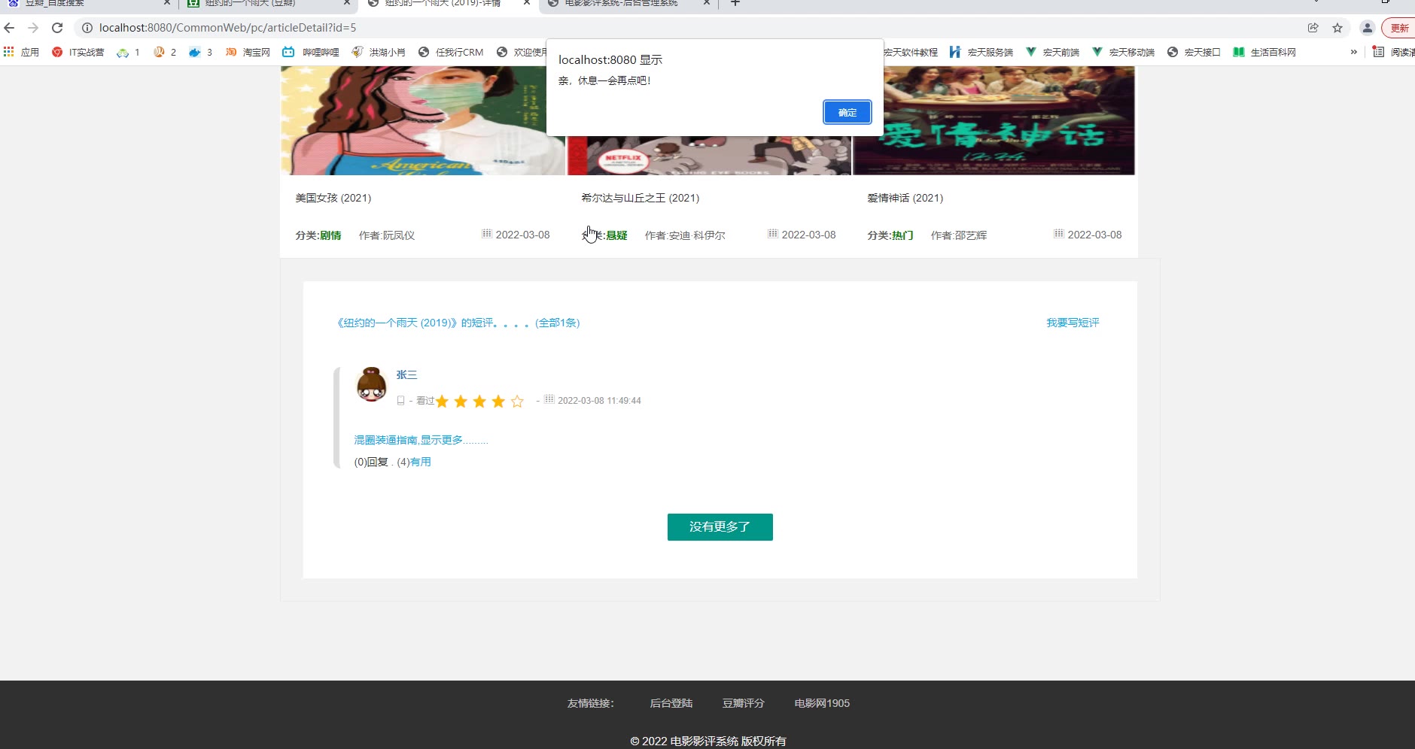Click the fifth empty rating star
This screenshot has width=1415, height=749.
coord(517,402)
